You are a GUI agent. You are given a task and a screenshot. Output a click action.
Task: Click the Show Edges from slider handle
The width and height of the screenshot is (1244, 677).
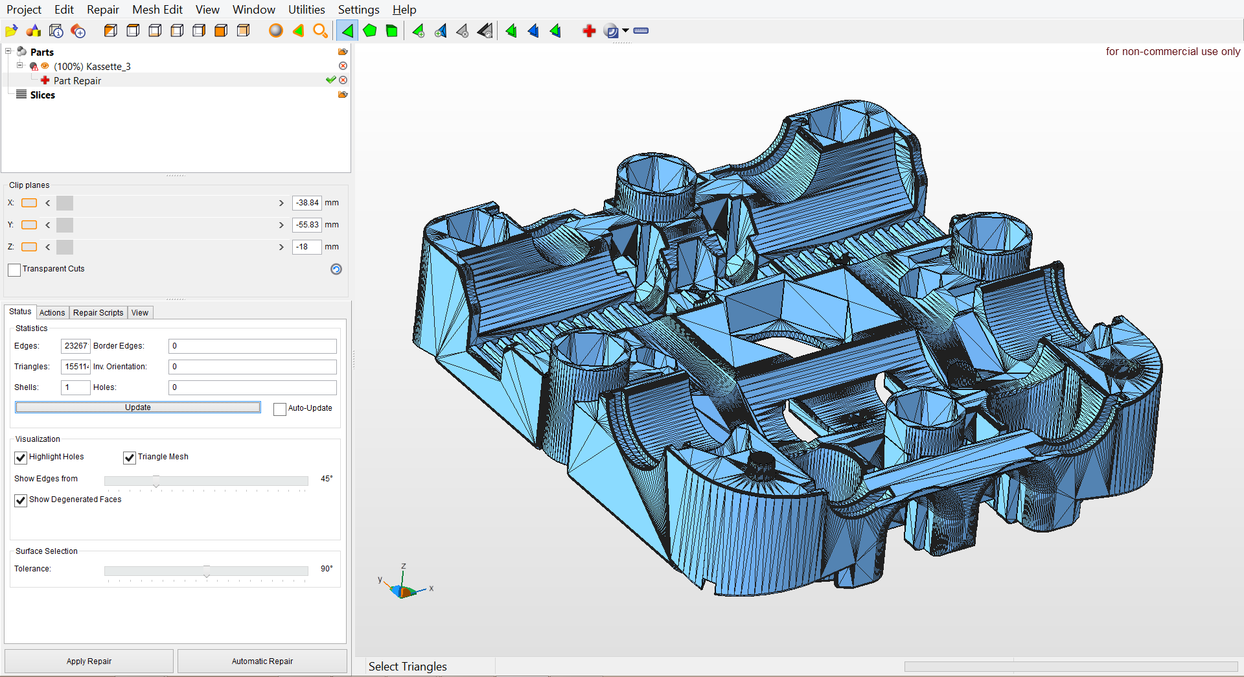[x=156, y=481]
